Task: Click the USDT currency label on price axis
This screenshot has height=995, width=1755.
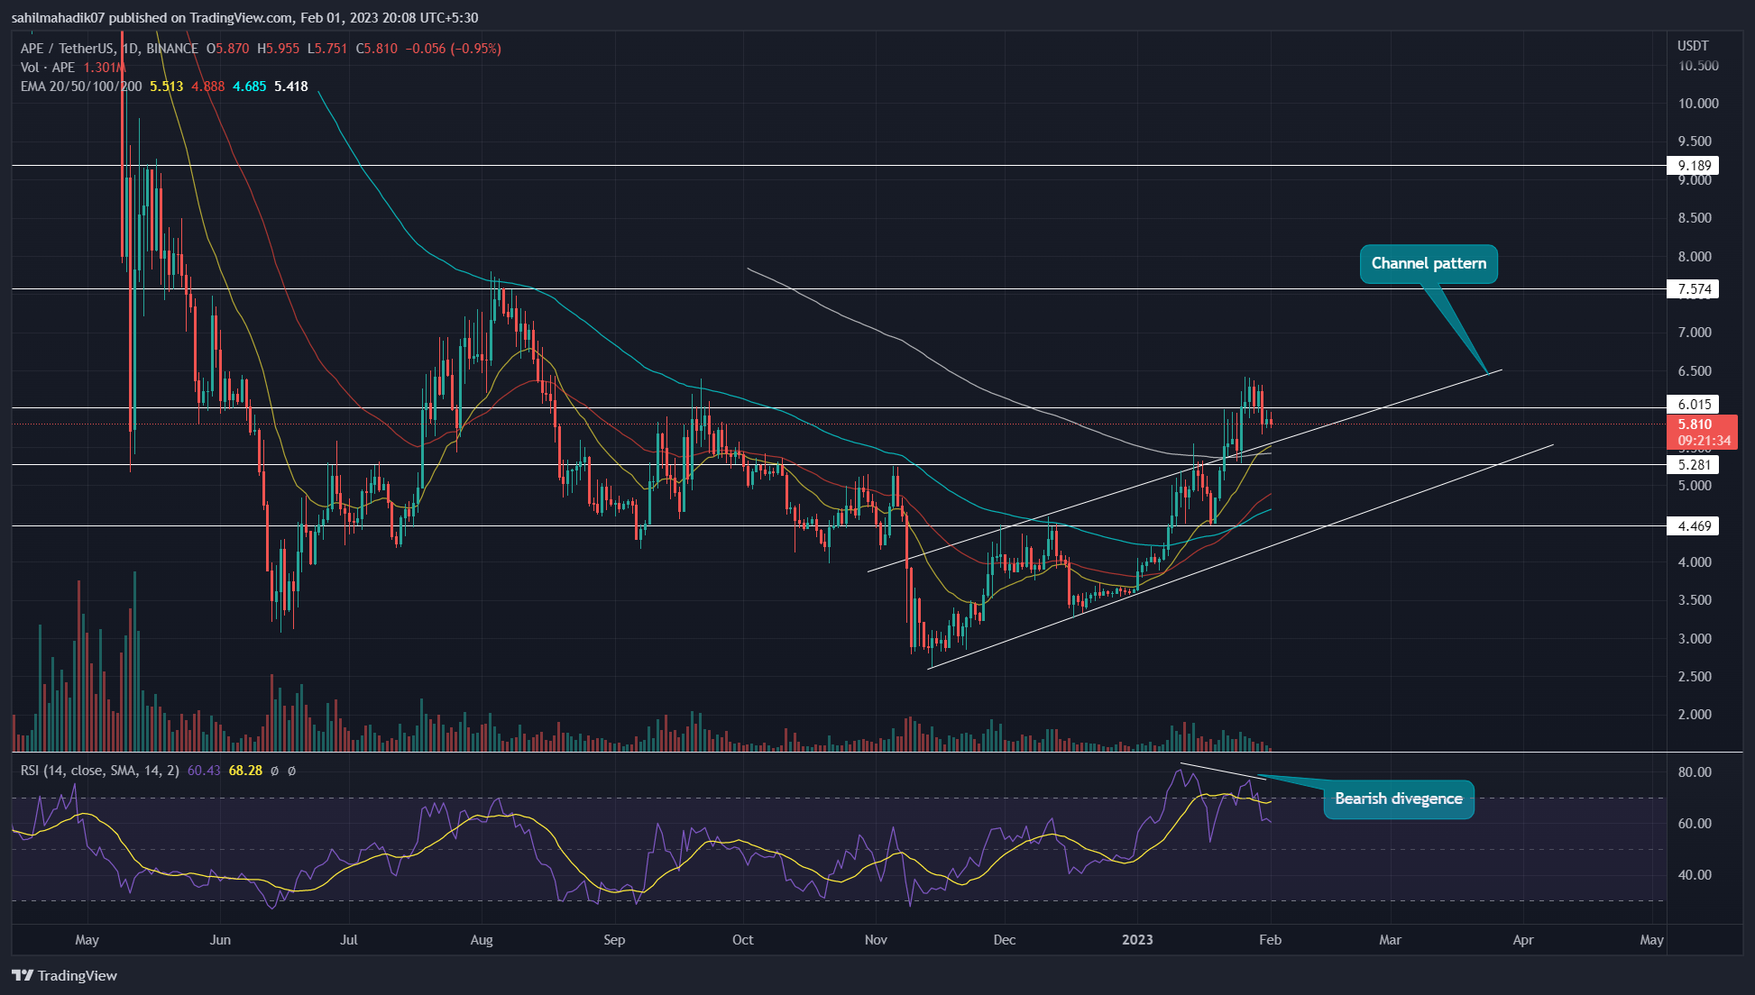Action: 1693,46
